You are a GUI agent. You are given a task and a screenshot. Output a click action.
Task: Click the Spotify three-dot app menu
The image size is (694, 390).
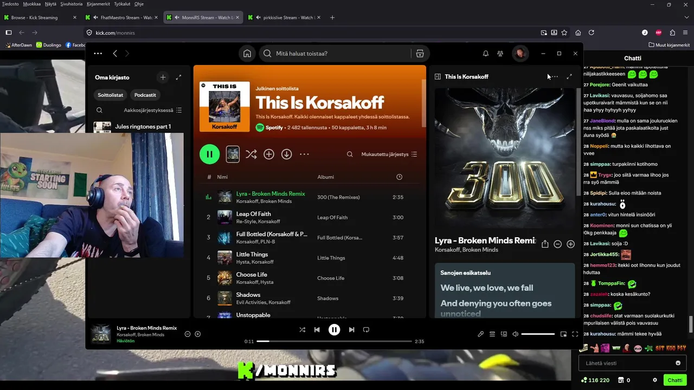(98, 54)
